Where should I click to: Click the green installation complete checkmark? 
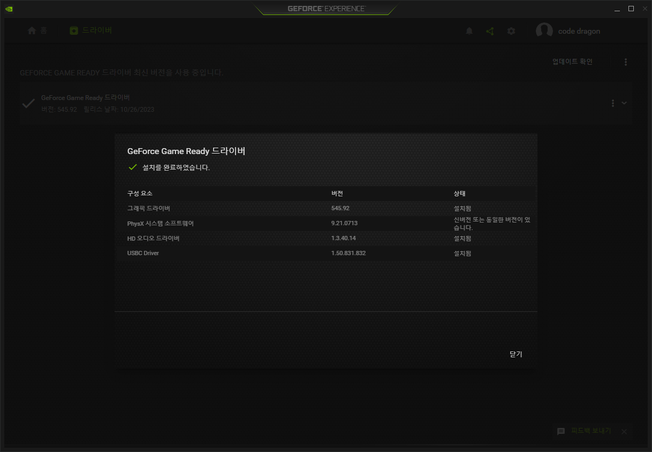click(133, 167)
